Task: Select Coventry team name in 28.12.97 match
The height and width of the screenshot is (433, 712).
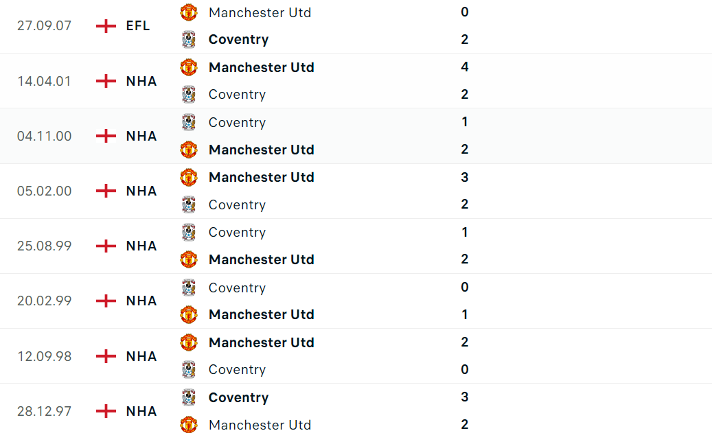Action: [238, 397]
